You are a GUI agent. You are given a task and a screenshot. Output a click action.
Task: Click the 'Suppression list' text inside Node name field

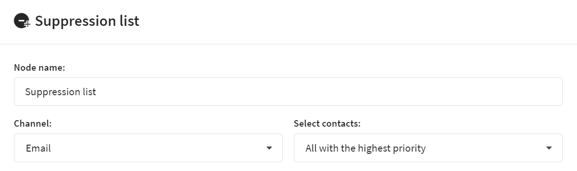click(x=61, y=92)
